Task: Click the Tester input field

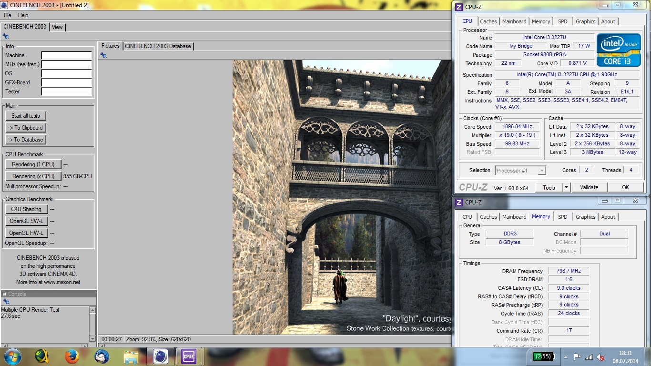Action: click(x=66, y=92)
